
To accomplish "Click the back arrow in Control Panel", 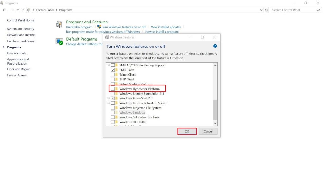I will point(4,10).
